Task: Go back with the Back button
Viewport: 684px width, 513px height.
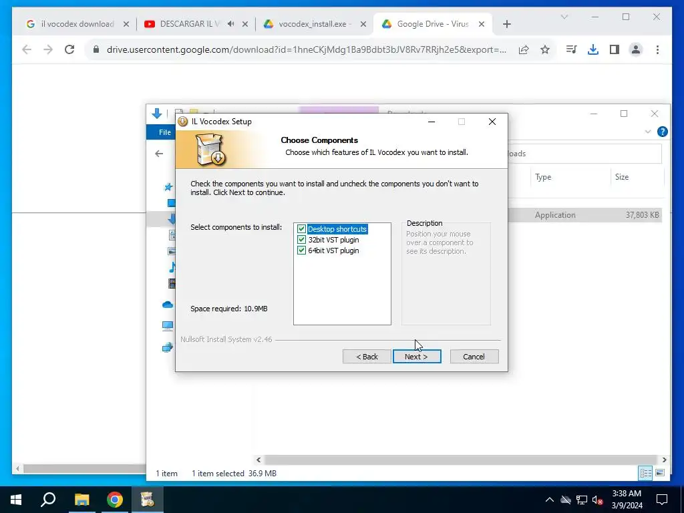Action: [x=367, y=357]
